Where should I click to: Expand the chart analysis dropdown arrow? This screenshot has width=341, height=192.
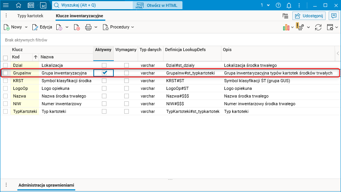coord(292,27)
